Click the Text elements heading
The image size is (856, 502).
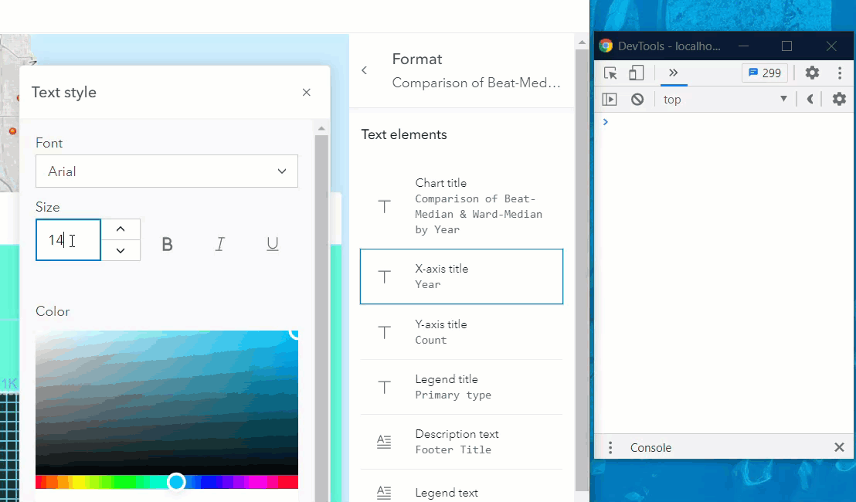[404, 134]
